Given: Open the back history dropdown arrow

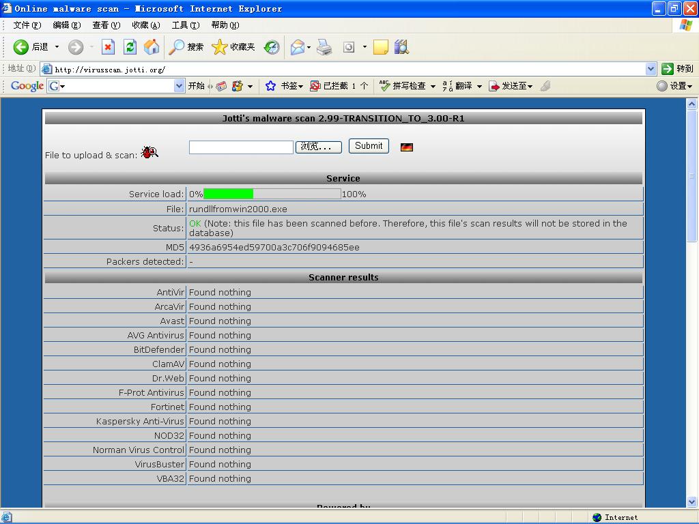Looking at the screenshot, I should (57, 47).
